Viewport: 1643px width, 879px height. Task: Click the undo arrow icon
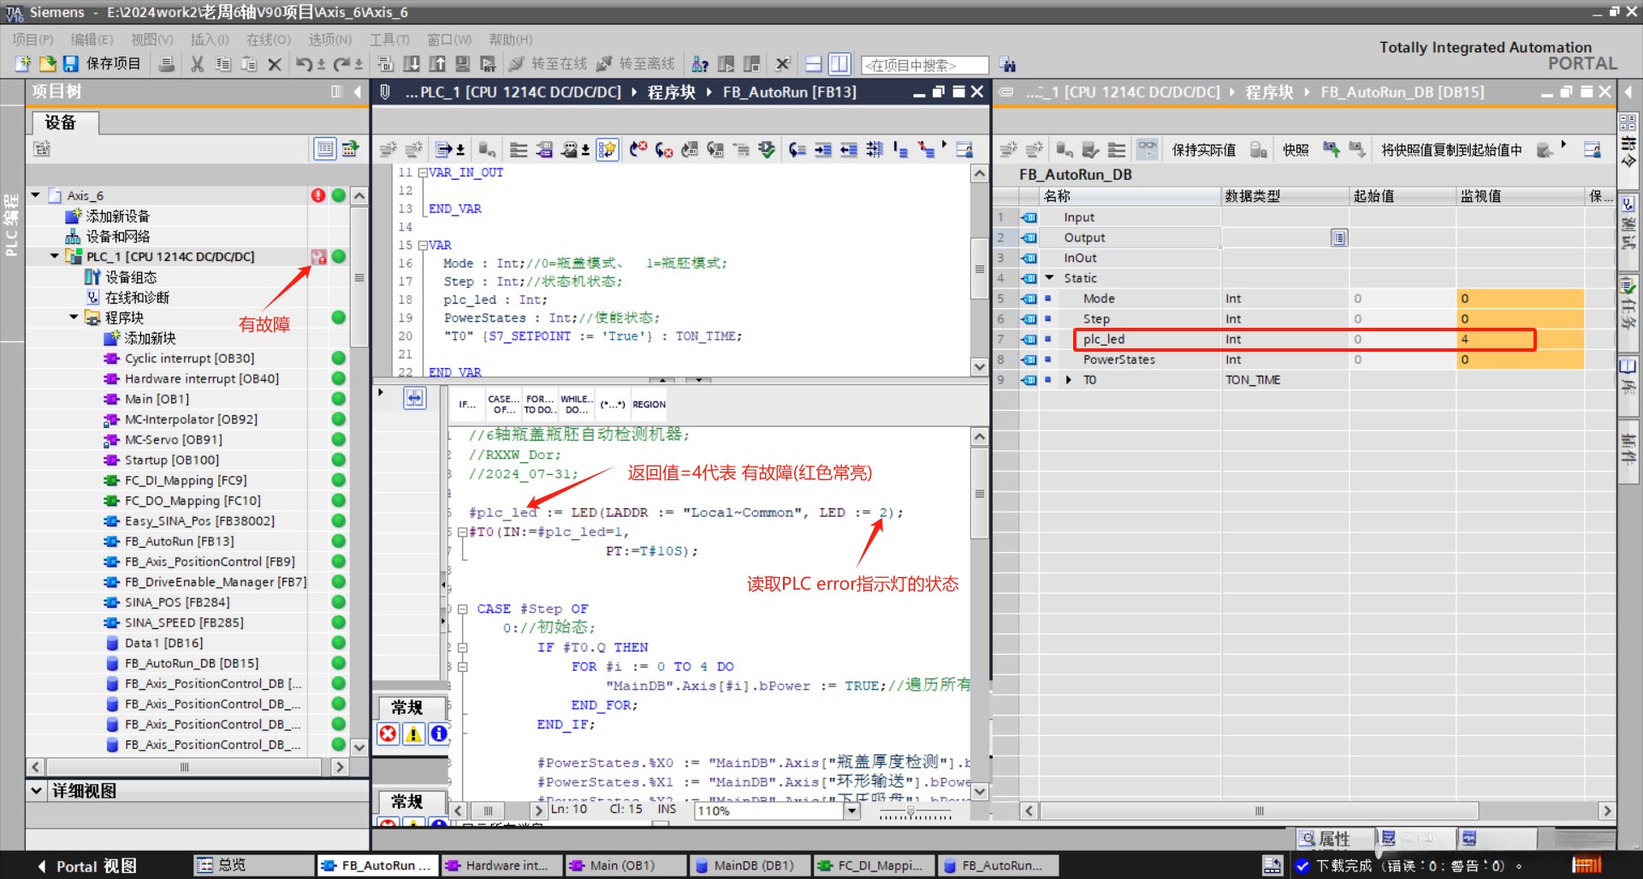tap(304, 64)
